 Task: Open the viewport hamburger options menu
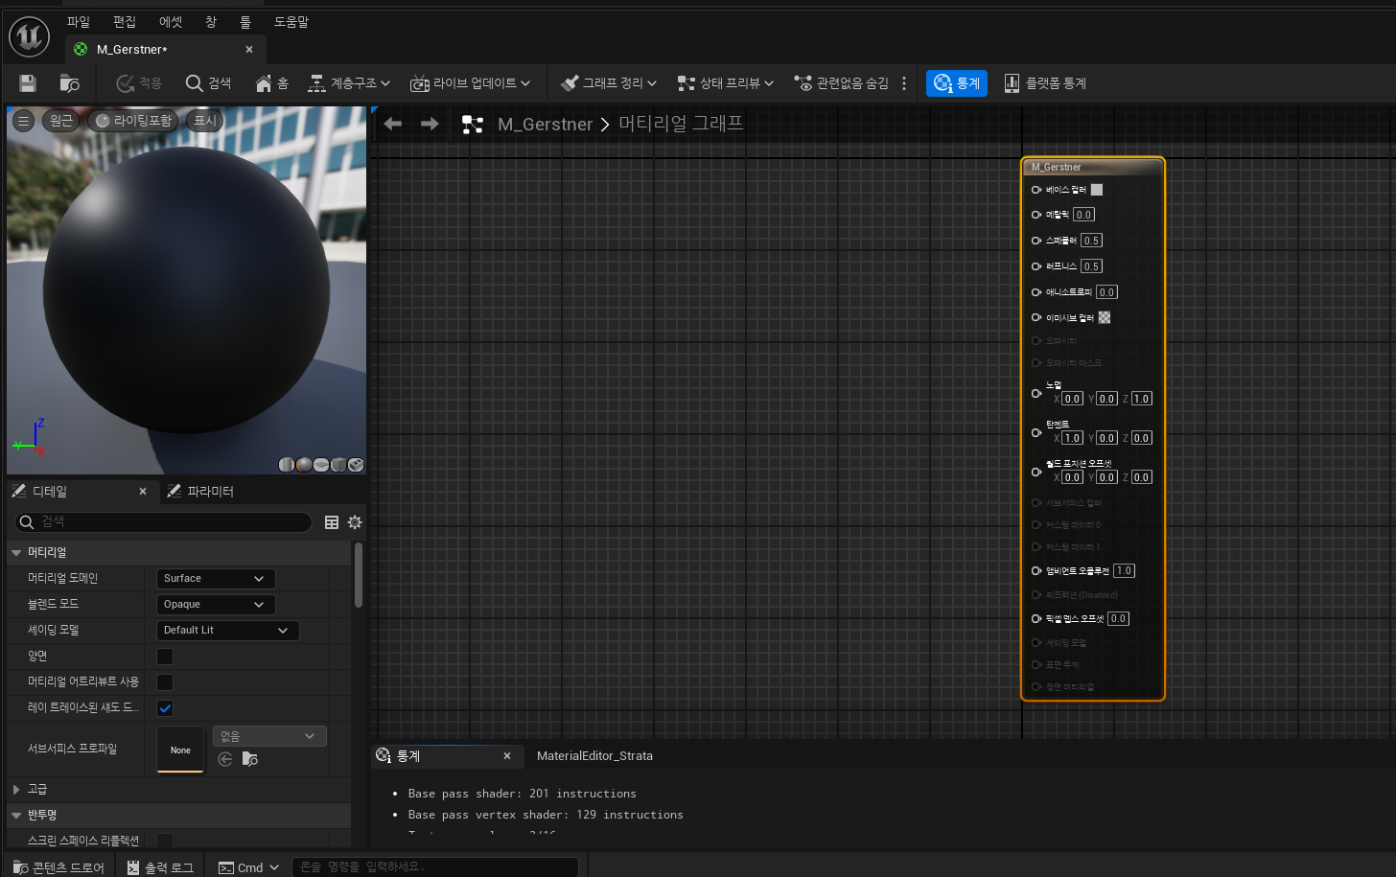tap(24, 121)
